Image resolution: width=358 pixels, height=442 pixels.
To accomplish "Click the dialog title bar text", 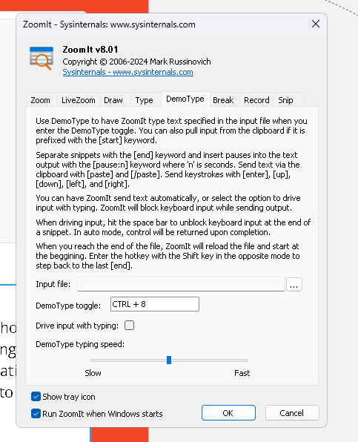I will pyautogui.click(x=109, y=24).
